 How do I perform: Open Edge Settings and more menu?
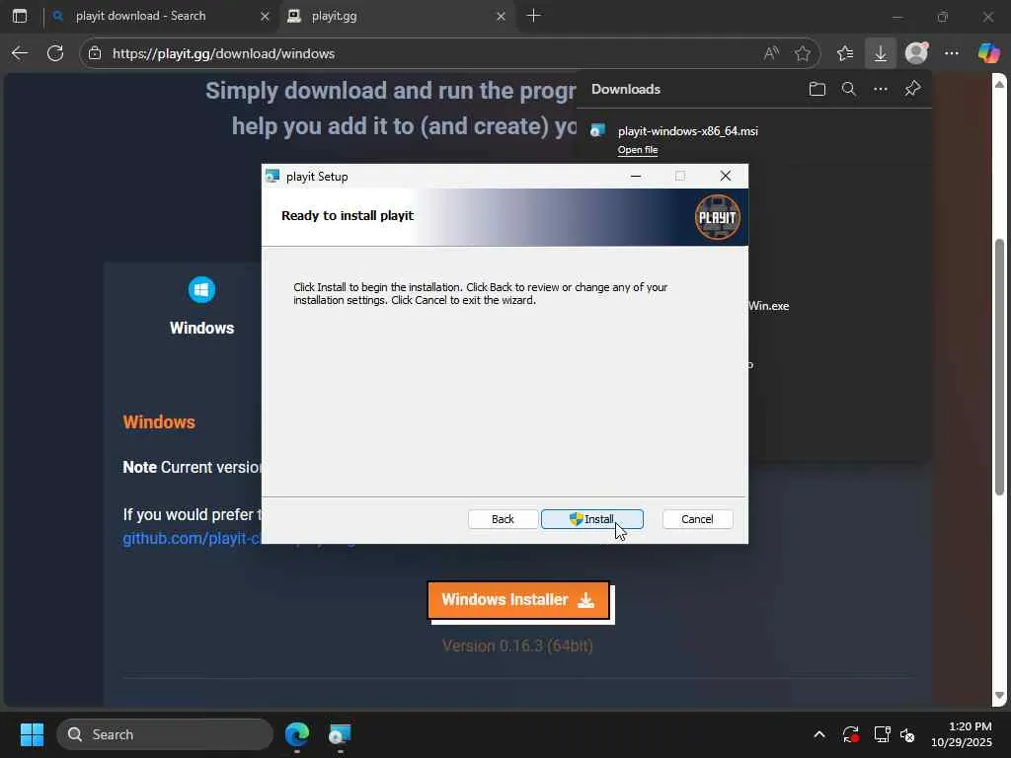pos(952,53)
